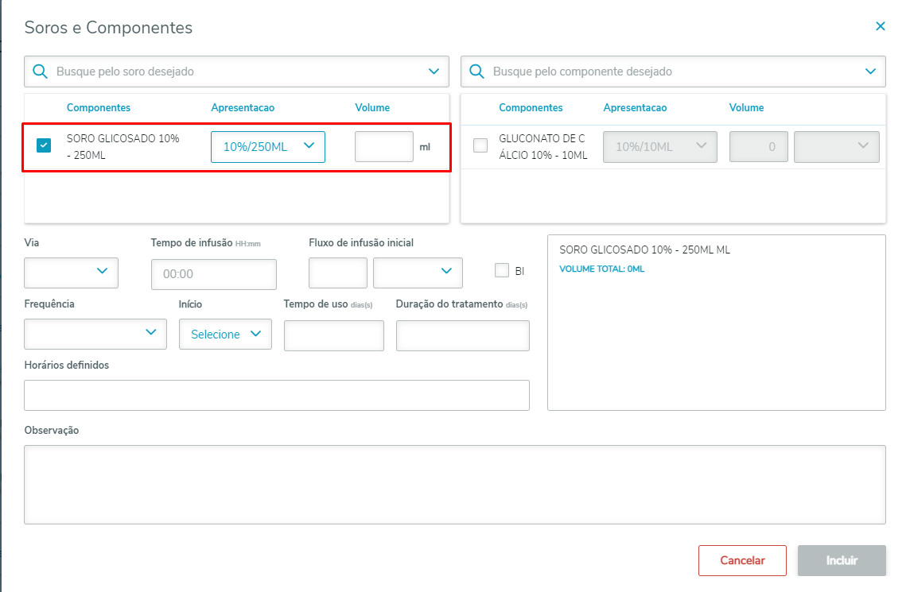Close the Soros e Componentes dialog

[880, 26]
